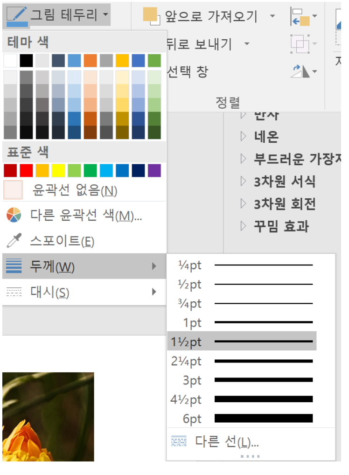Click the flower picture thumbnail
349x475 pixels.
click(48, 417)
